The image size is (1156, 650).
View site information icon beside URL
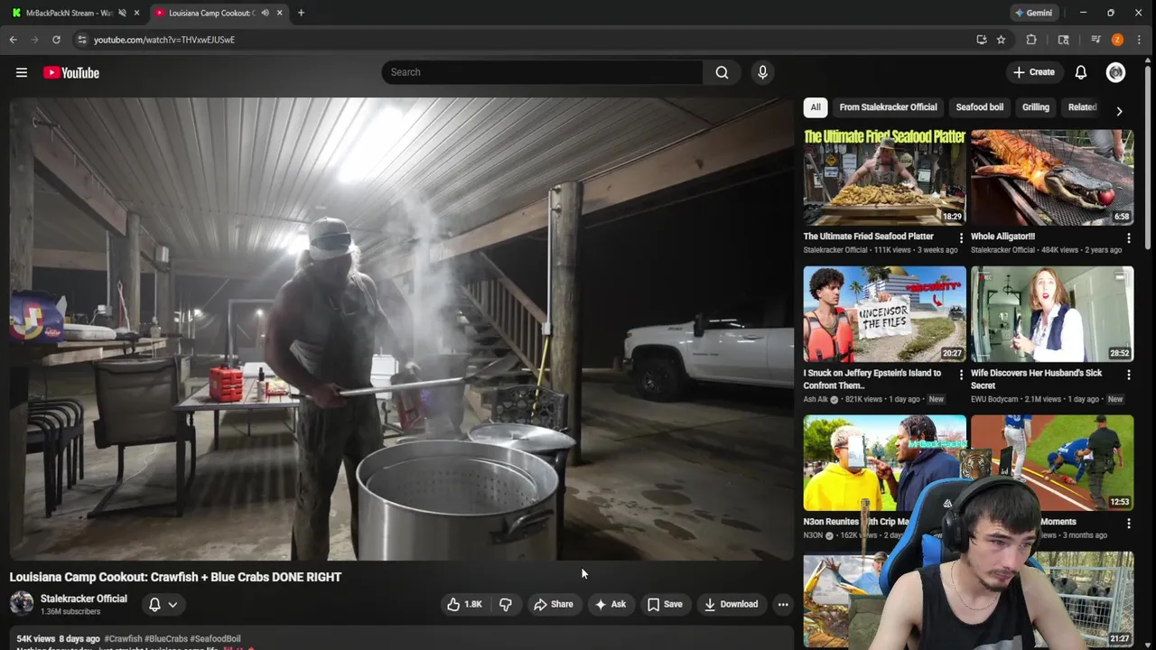click(x=82, y=40)
